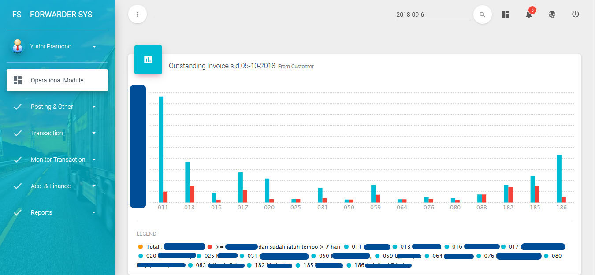595x275 pixels.
Task: Click the power logout icon
Action: 575,14
